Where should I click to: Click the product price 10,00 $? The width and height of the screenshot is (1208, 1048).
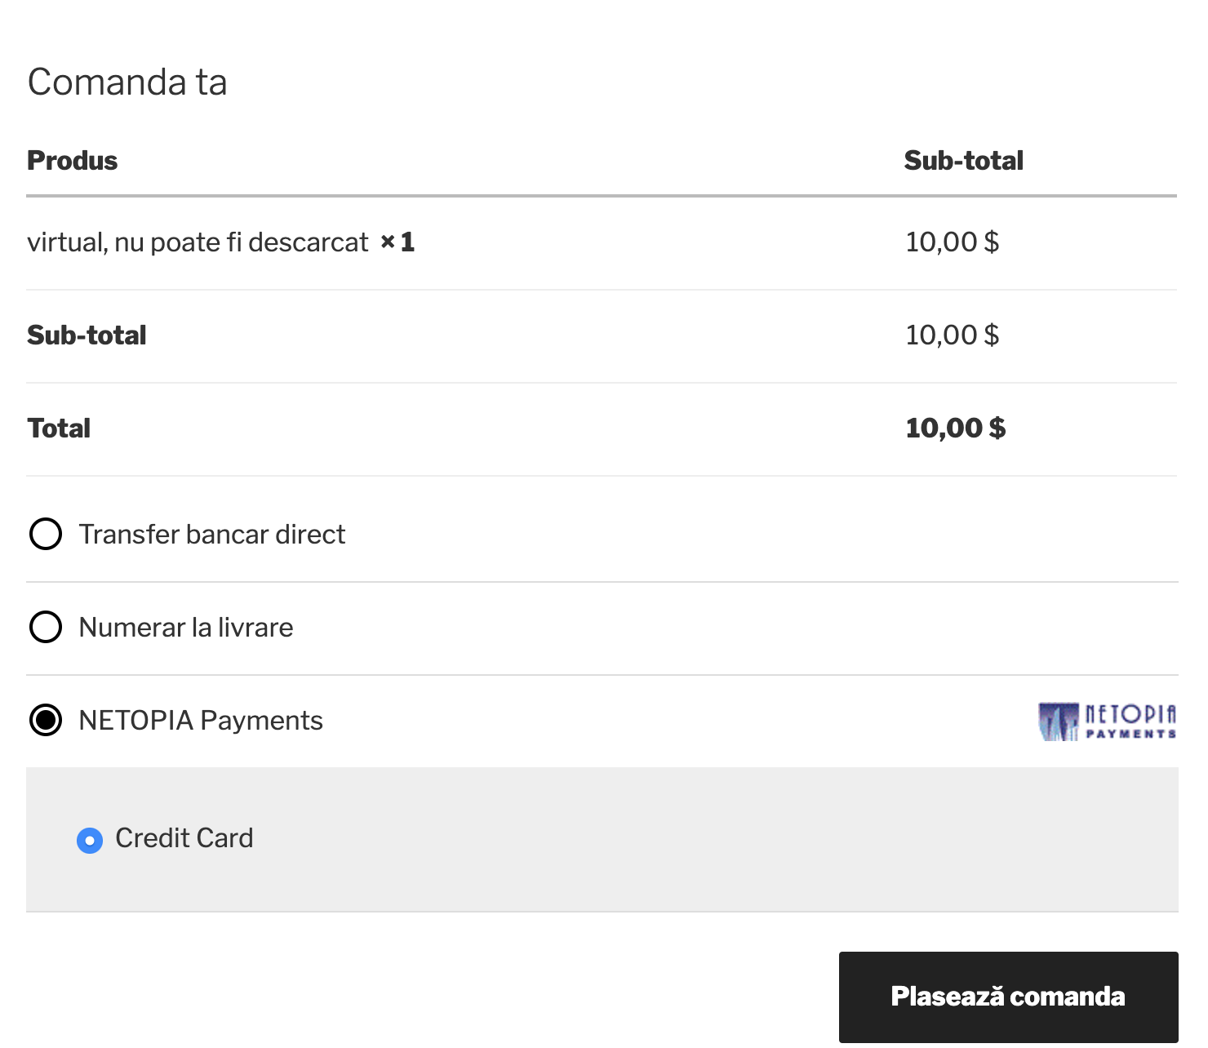953,242
